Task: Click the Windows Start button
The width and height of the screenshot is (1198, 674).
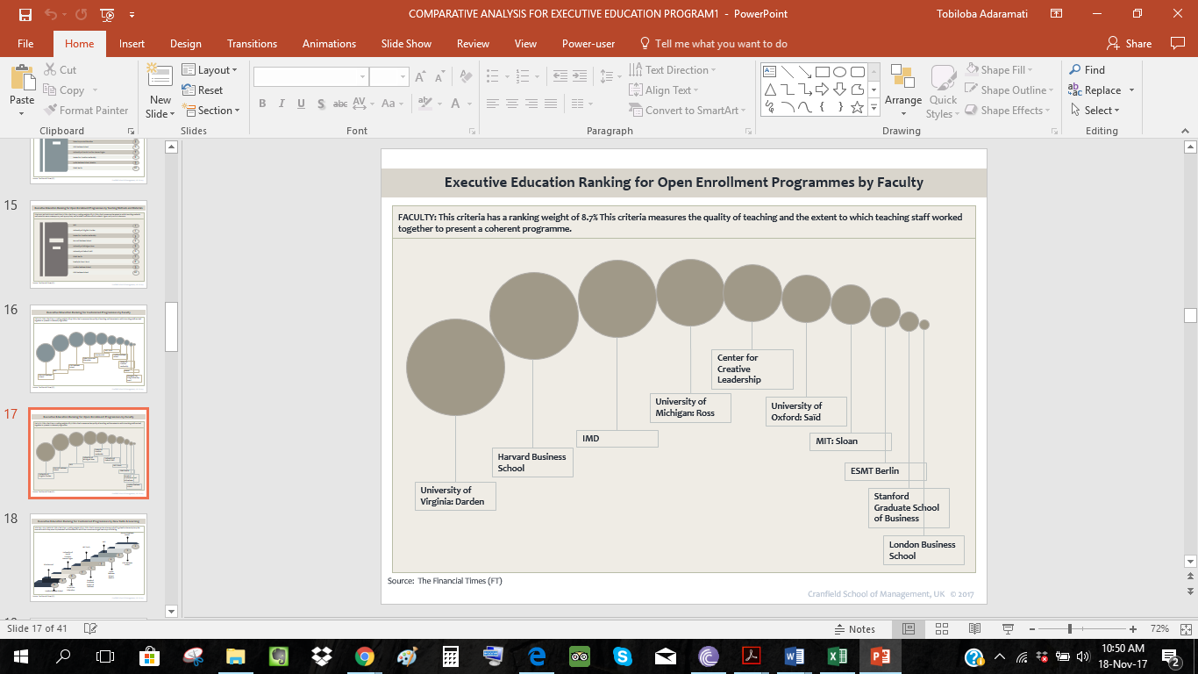Action: coord(21,656)
